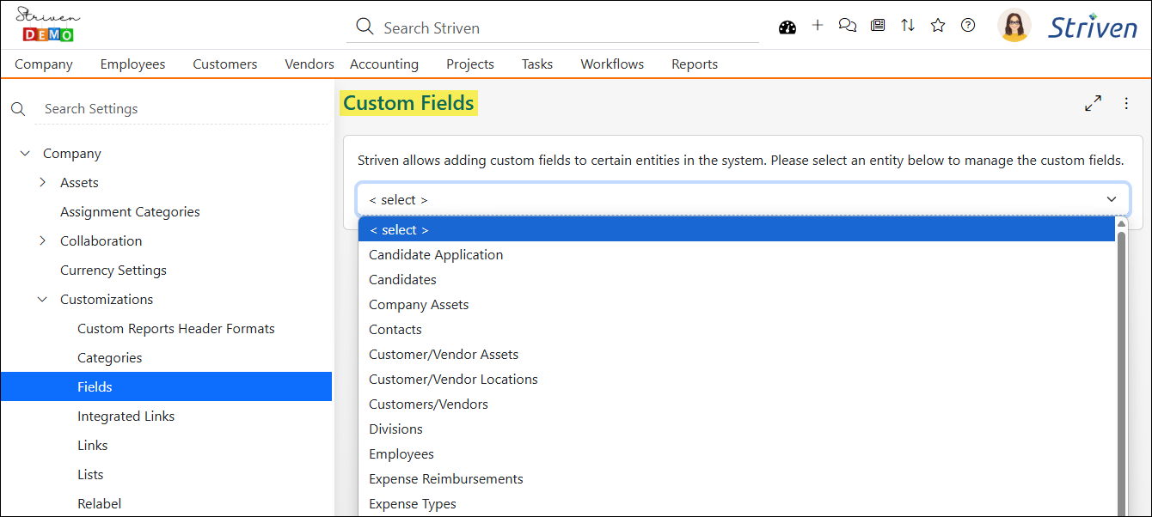Open the user avatar profile
This screenshot has width=1152, height=517.
click(1014, 26)
